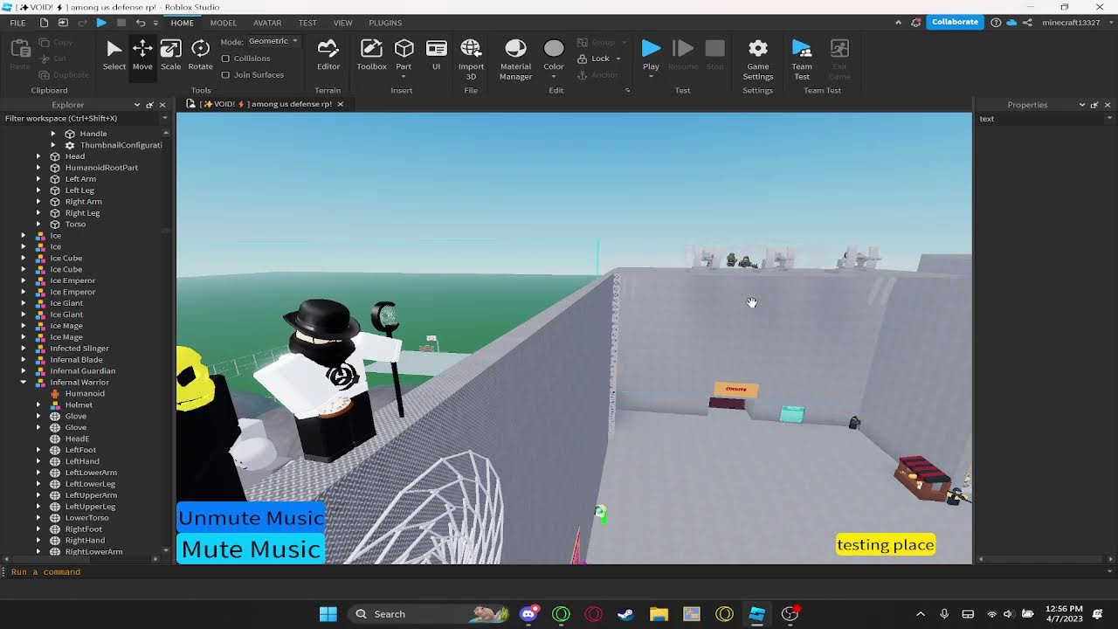This screenshot has width=1118, height=629.
Task: Open the Material Manager
Action: (x=515, y=59)
